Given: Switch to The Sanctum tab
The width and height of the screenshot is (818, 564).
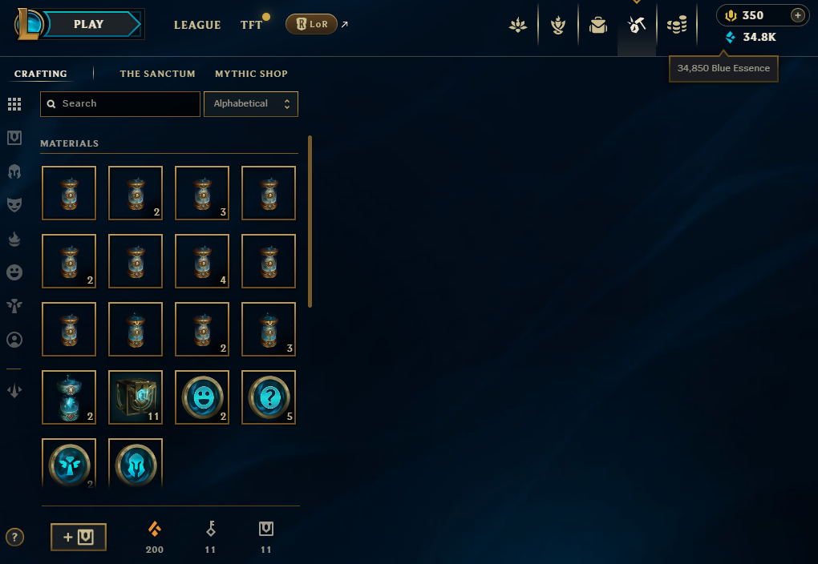Looking at the screenshot, I should click(x=157, y=74).
